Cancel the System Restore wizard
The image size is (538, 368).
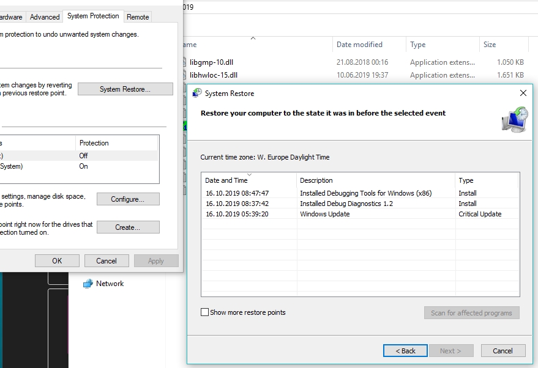[x=503, y=350]
